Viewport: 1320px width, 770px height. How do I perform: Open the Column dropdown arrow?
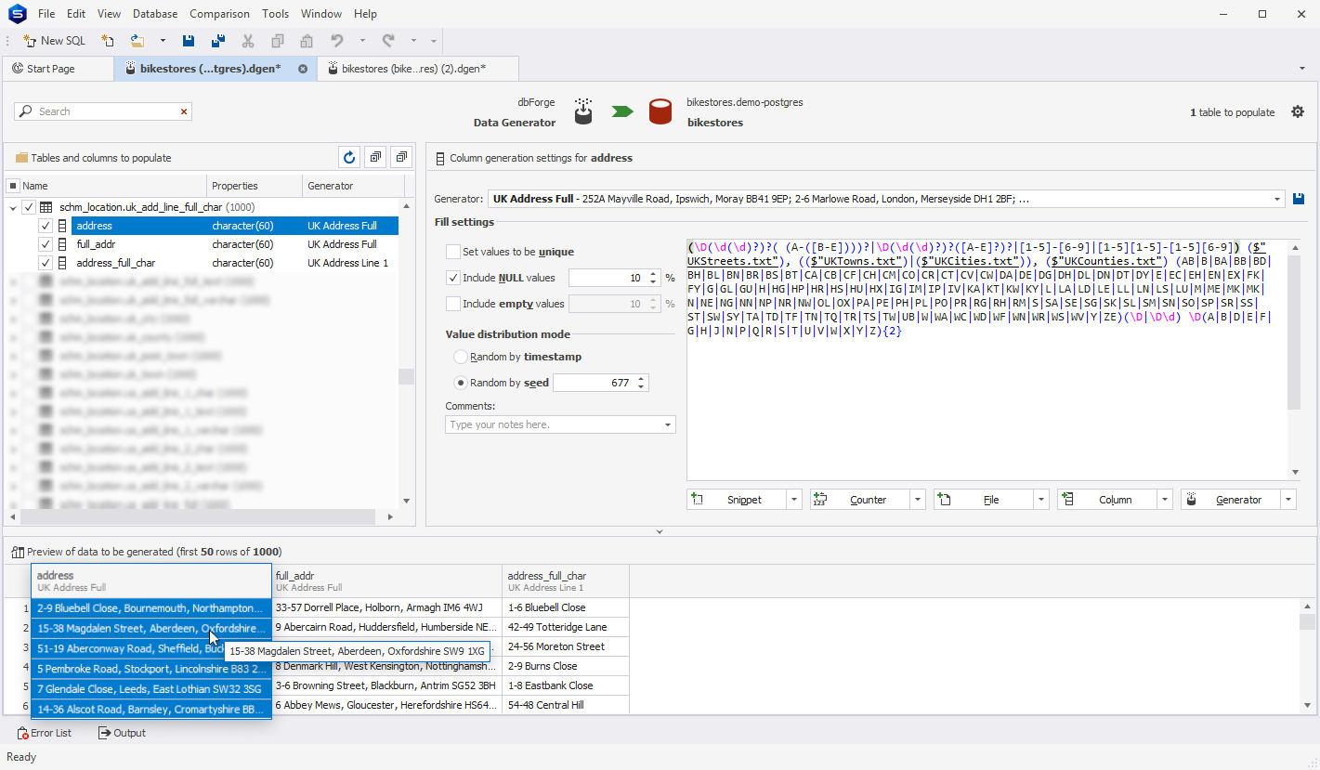(x=1165, y=500)
